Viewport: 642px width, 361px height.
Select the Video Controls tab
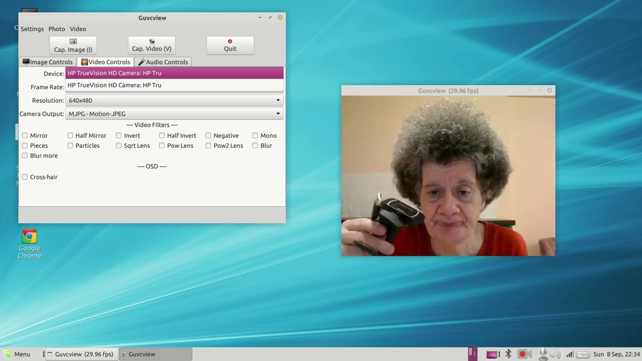coord(105,62)
